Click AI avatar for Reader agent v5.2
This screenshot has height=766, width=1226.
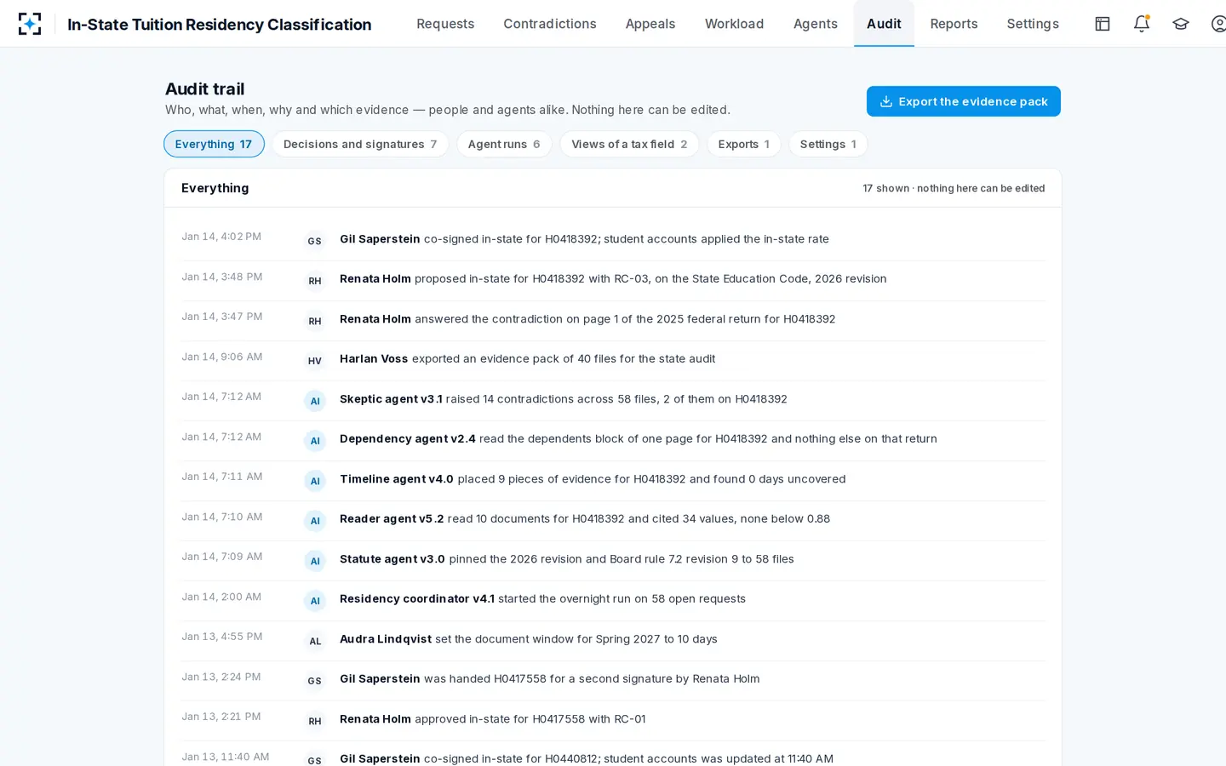pyautogui.click(x=315, y=521)
